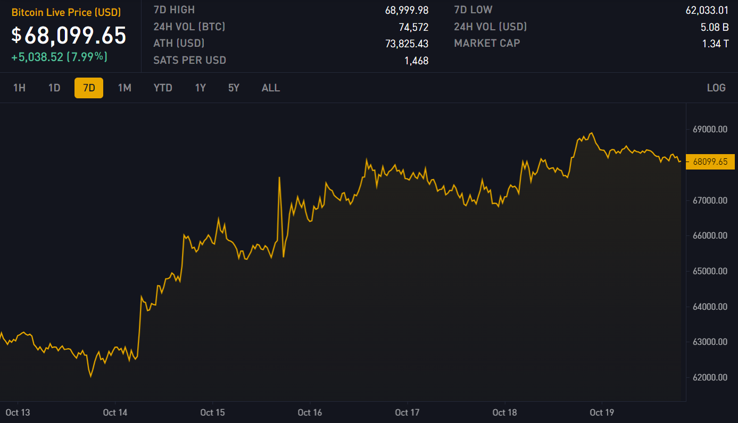738x423 pixels.
Task: Switch chart to 1D range
Action: 54,88
